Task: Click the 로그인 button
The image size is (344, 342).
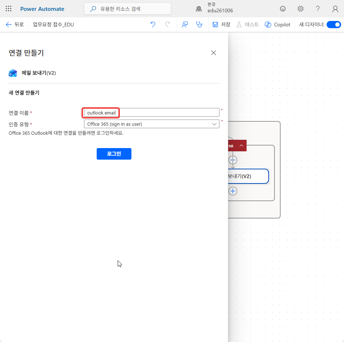Action: tap(114, 154)
